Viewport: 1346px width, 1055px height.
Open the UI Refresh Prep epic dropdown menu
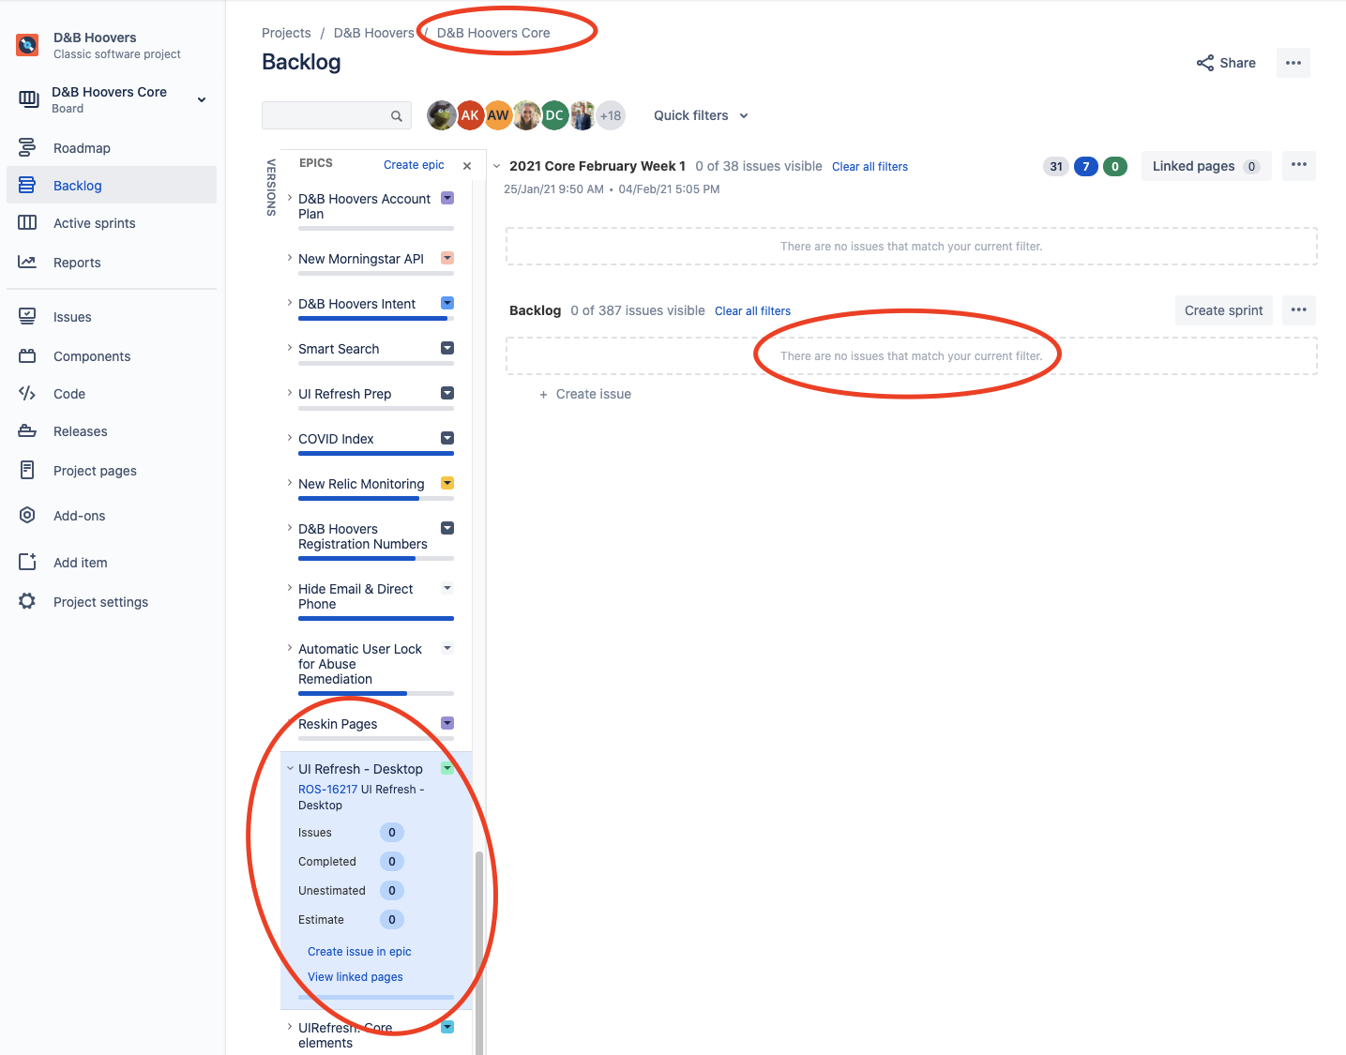pos(447,393)
